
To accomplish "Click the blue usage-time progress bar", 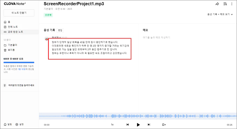I will click(19, 62).
